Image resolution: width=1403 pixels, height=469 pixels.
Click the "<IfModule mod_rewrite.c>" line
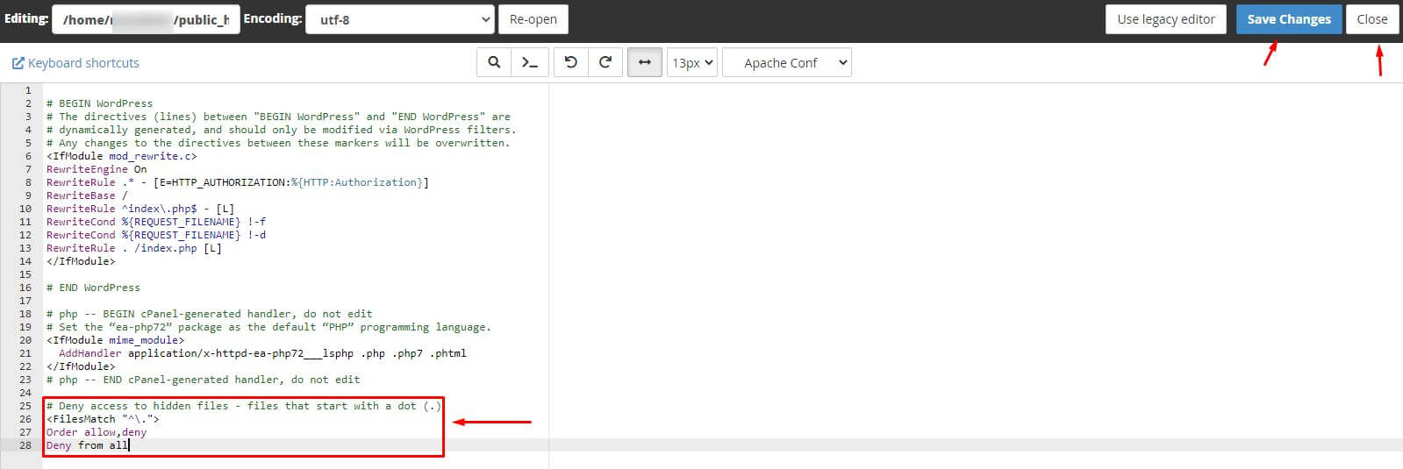(x=122, y=156)
